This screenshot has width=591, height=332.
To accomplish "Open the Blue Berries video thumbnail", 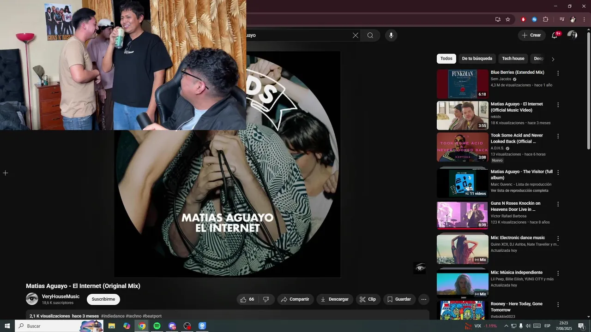I will (x=462, y=84).
